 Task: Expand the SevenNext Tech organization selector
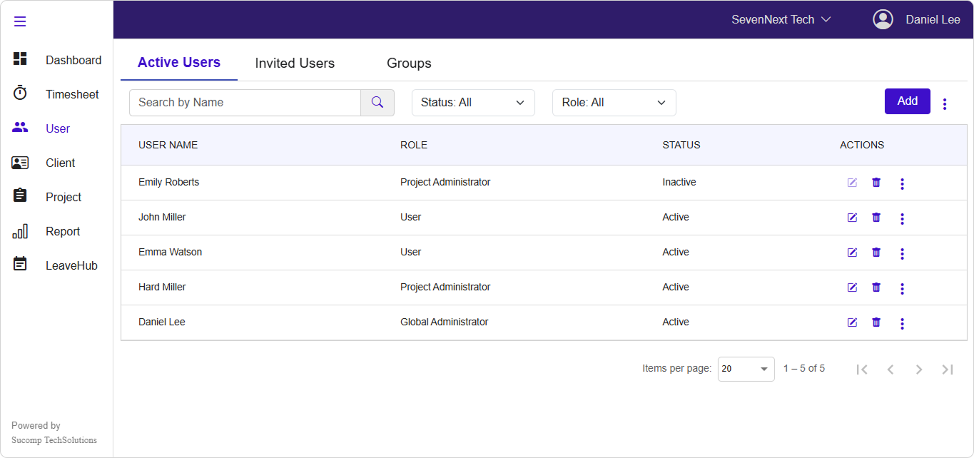[x=781, y=19]
